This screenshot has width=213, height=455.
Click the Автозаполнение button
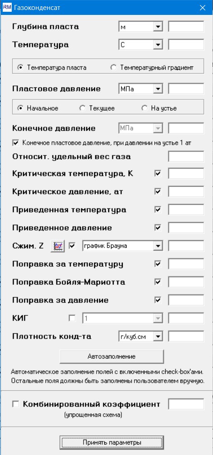click(x=112, y=356)
